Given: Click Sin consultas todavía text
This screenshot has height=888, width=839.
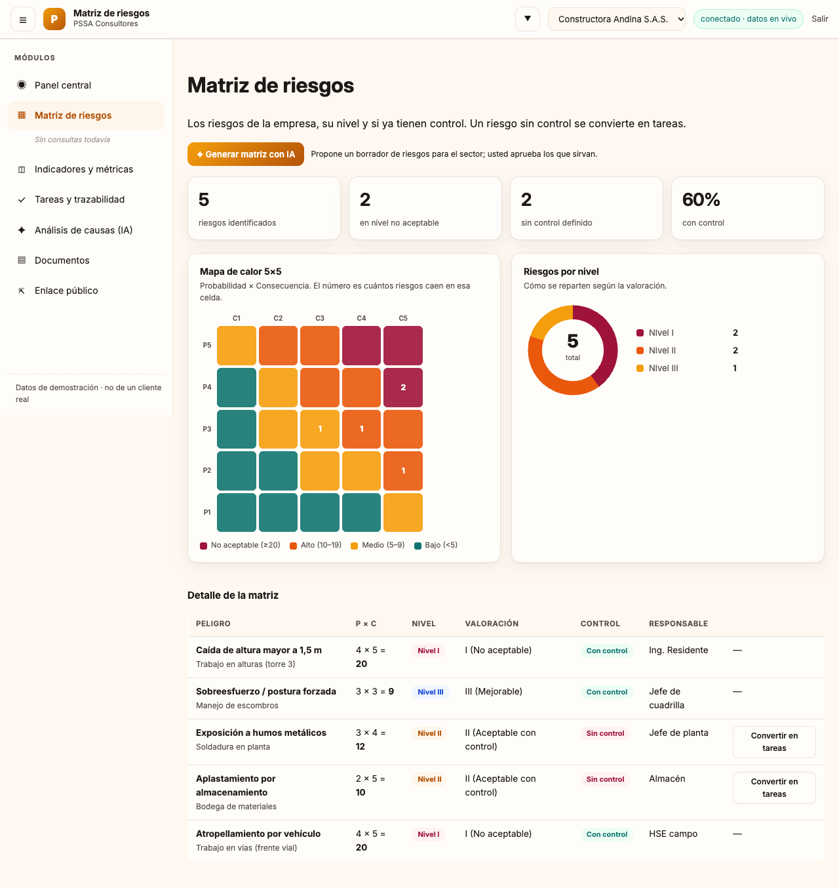Looking at the screenshot, I should coord(72,140).
